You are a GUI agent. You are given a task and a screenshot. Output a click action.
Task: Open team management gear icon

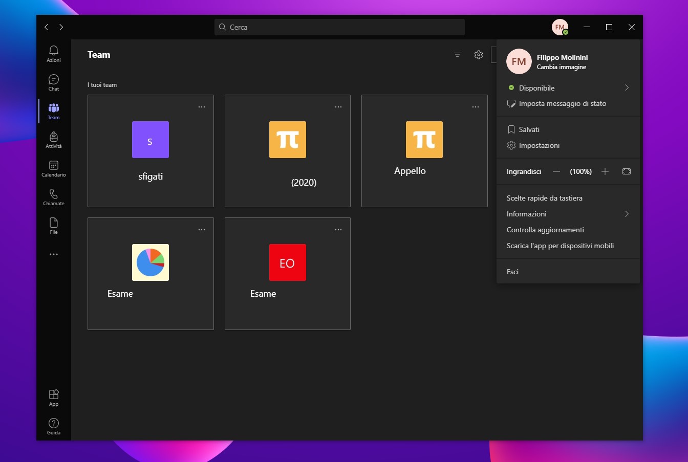pos(479,55)
